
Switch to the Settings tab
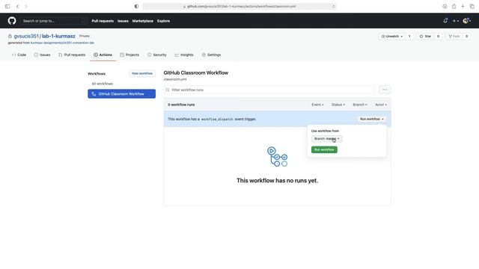tap(211, 55)
